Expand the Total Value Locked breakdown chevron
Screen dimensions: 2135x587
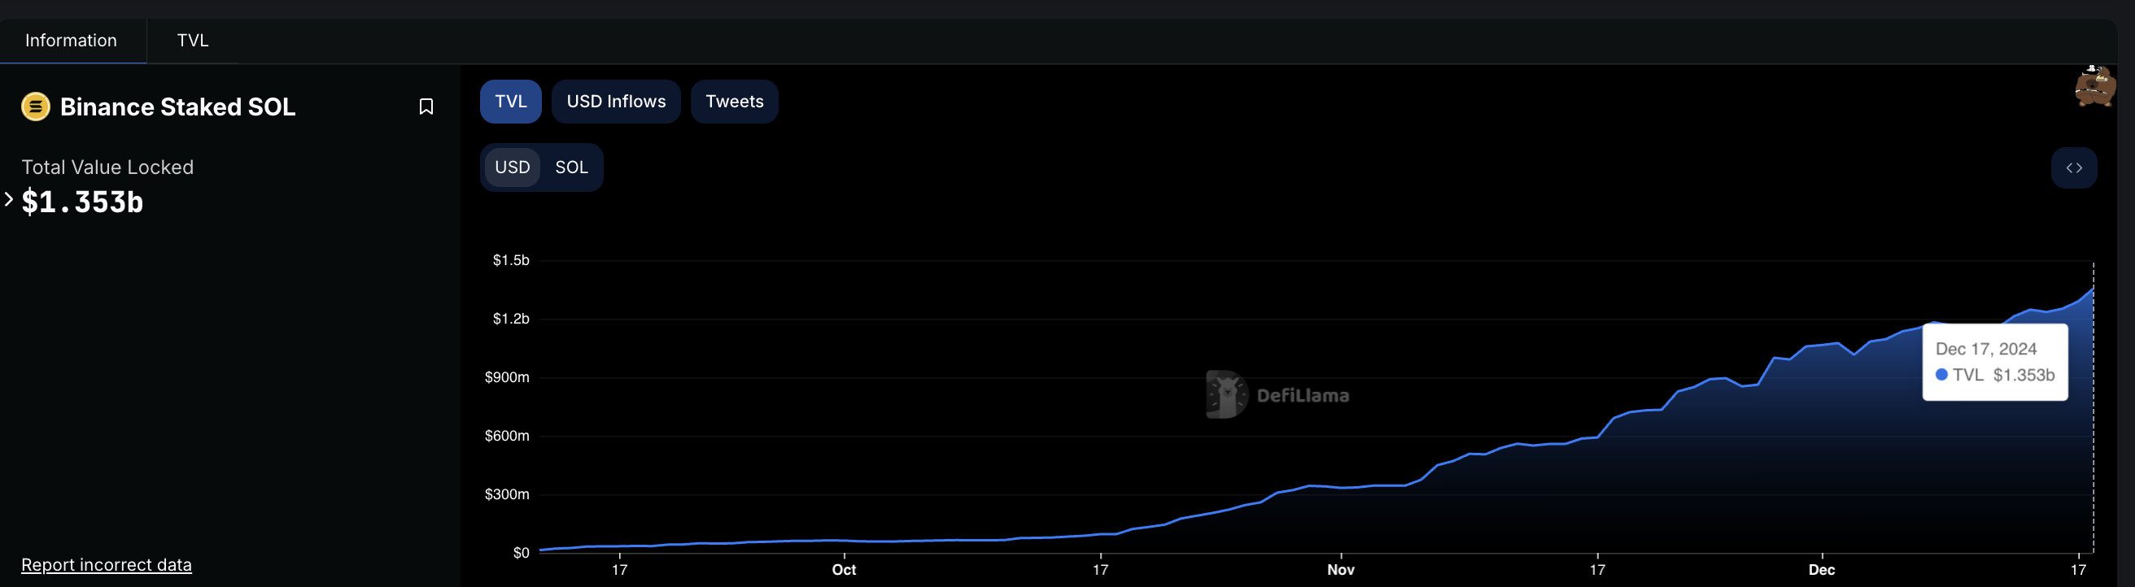tap(9, 199)
